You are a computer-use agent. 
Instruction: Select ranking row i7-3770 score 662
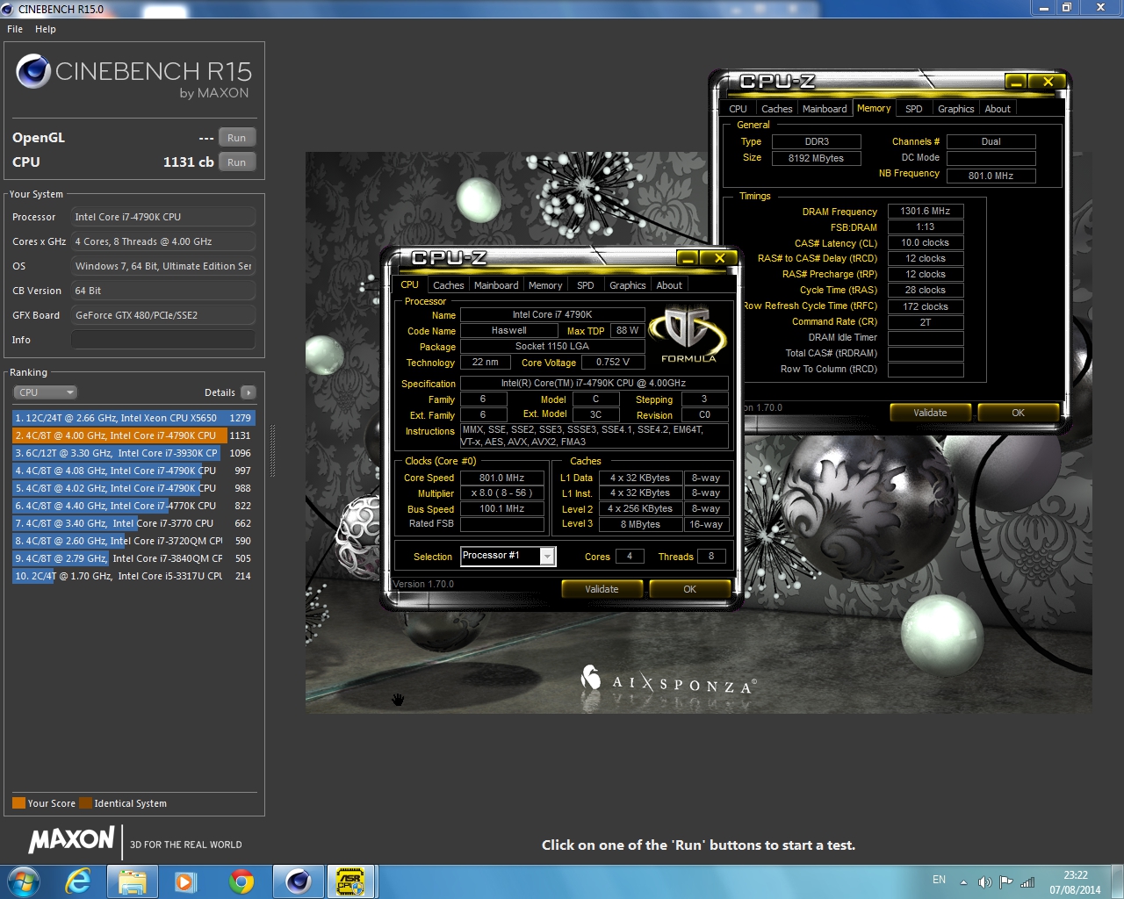133,523
